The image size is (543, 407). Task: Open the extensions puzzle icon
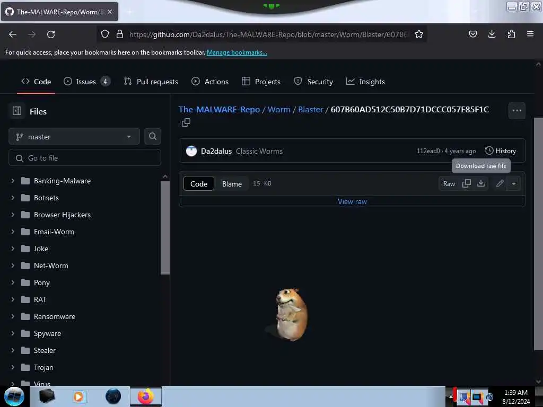coord(511,34)
